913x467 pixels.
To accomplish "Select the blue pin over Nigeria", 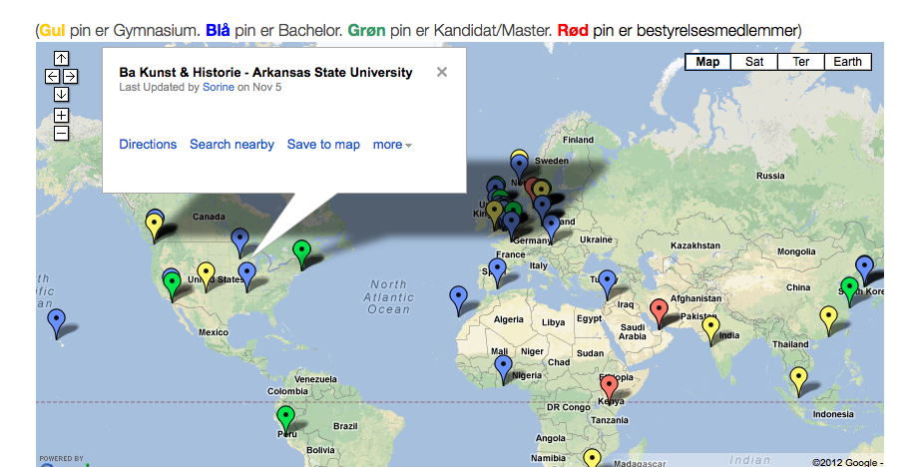I will click(x=504, y=367).
